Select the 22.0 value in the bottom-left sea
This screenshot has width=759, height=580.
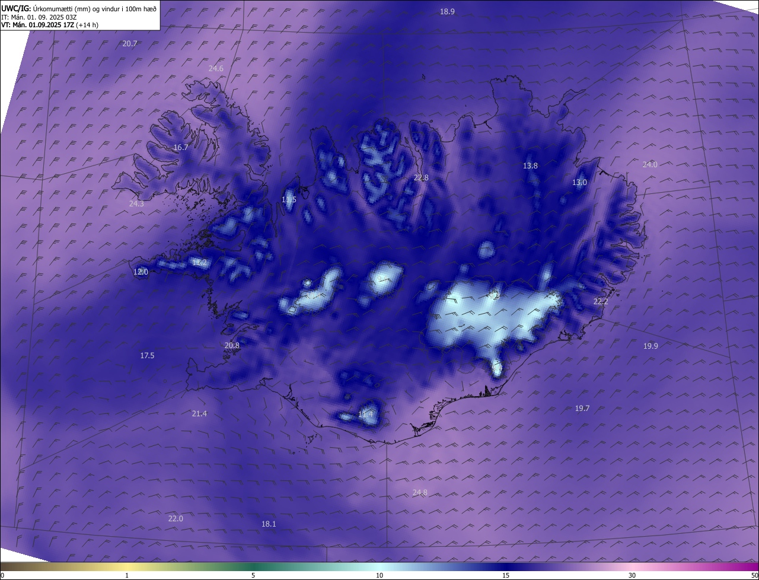click(176, 519)
